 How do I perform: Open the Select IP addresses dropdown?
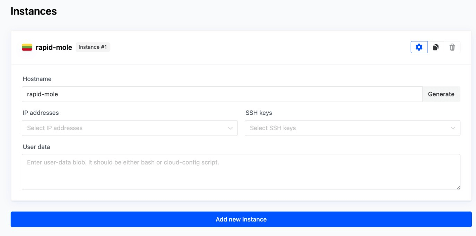click(x=125, y=128)
